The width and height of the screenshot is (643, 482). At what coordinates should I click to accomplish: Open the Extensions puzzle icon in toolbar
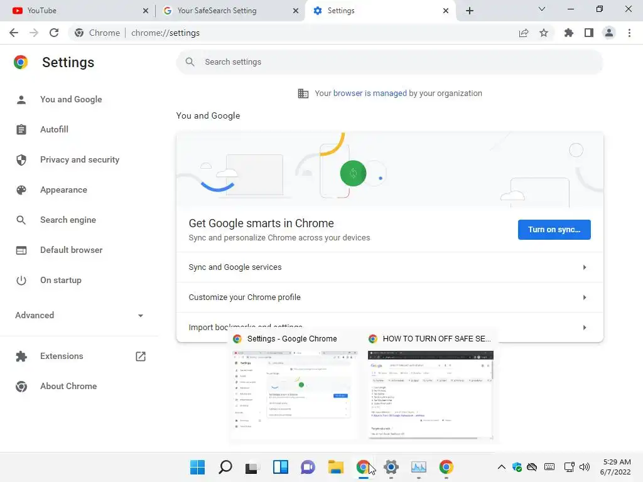[x=569, y=33]
